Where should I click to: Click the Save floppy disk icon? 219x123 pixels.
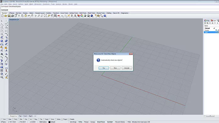pyautogui.click(x=9, y=16)
